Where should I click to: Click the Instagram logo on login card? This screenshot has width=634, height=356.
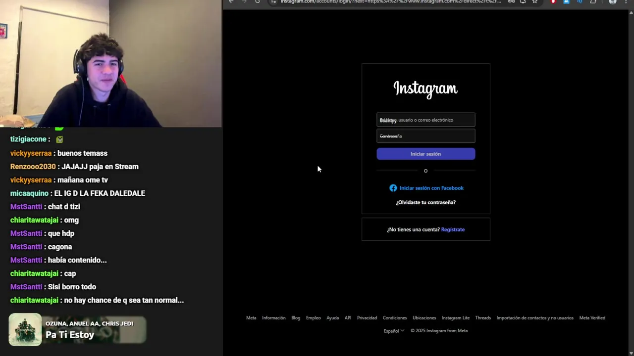pos(425,89)
